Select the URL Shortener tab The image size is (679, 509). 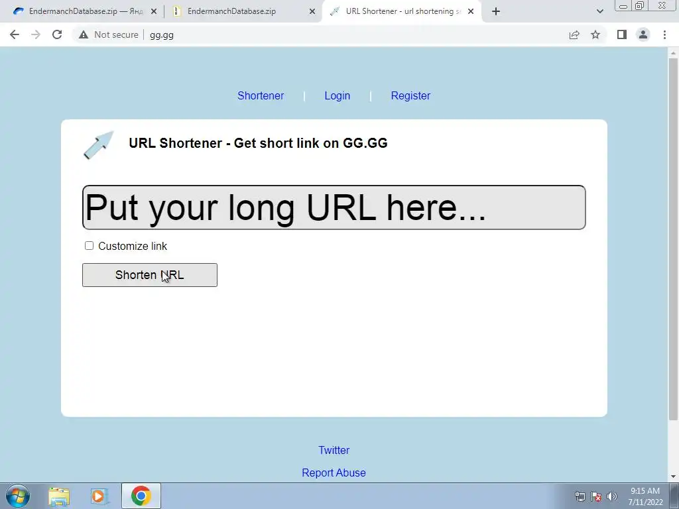(401, 11)
